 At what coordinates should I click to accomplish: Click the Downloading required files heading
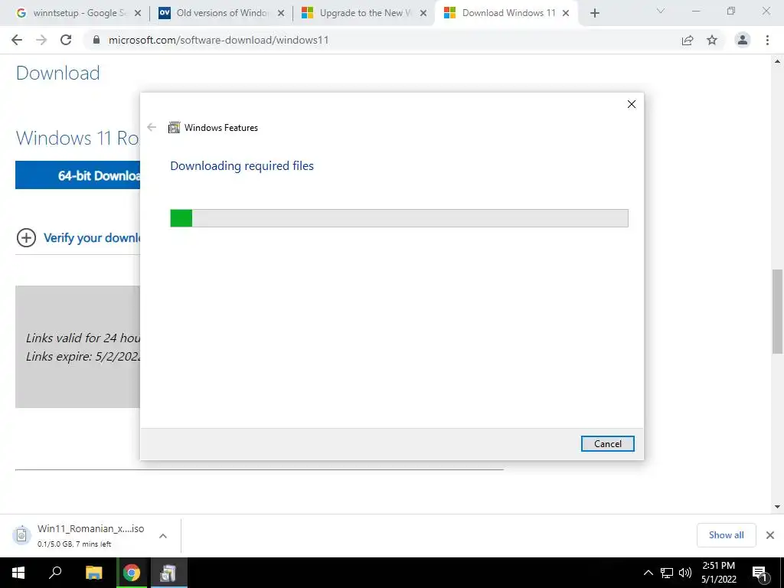242,165
